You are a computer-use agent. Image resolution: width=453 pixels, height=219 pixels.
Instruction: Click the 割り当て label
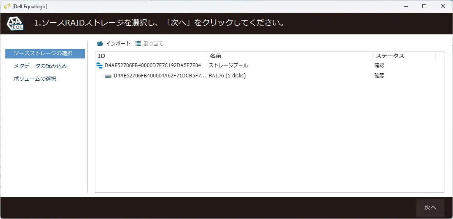153,44
